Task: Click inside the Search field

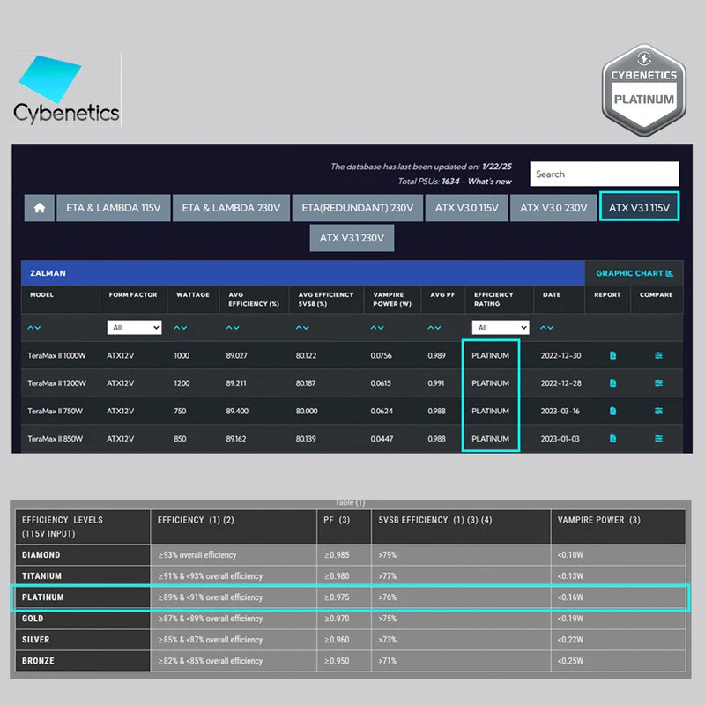Action: [x=603, y=174]
